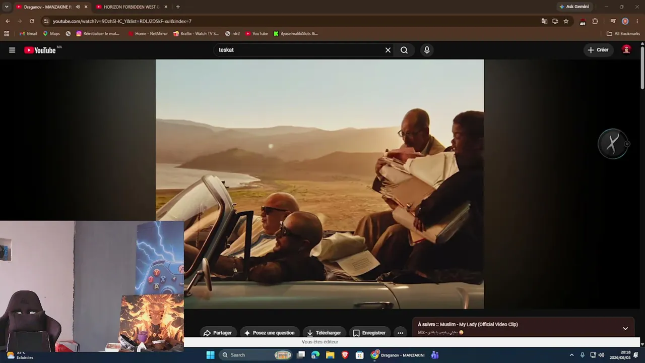Image resolution: width=645 pixels, height=363 pixels.
Task: Save video with Enregistrer
Action: coord(369,333)
